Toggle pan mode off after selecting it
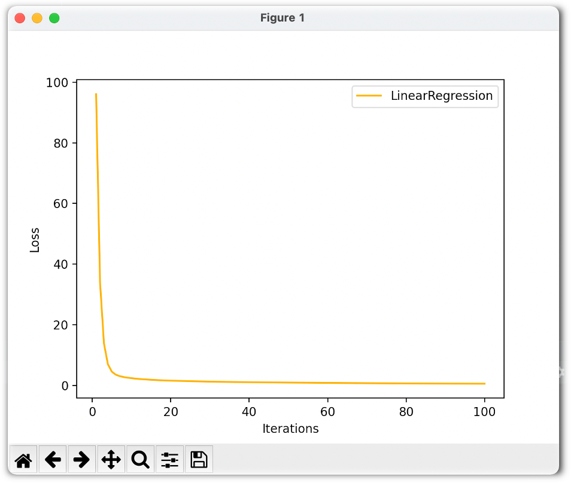This screenshot has height=483, width=571. coord(111,459)
